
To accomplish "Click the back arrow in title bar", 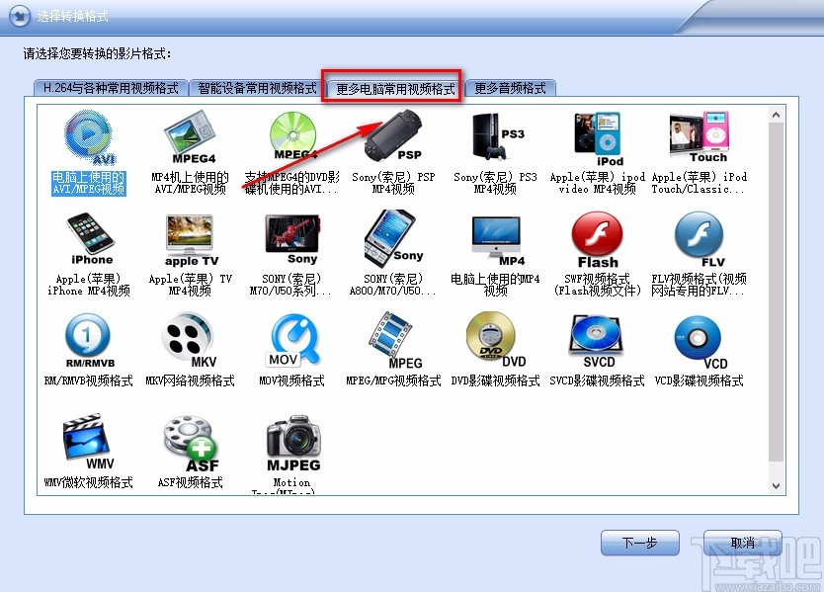I will pos(20,16).
